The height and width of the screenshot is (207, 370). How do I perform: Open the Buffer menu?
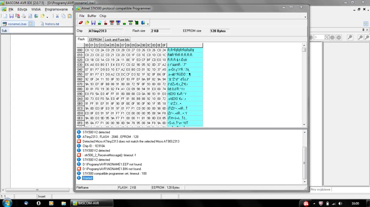click(x=92, y=16)
